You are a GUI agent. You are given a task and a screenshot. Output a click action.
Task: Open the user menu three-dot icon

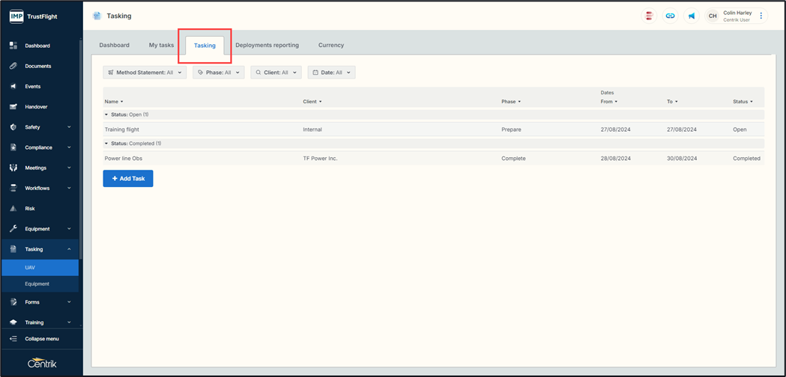tap(761, 16)
